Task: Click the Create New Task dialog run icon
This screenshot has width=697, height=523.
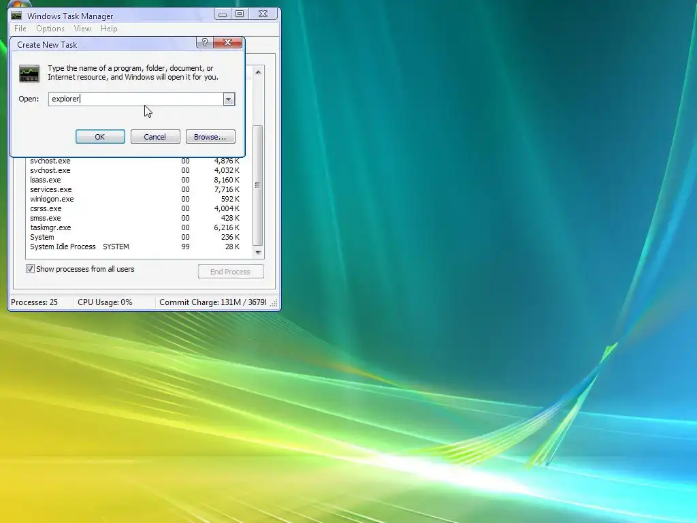Action: click(29, 74)
